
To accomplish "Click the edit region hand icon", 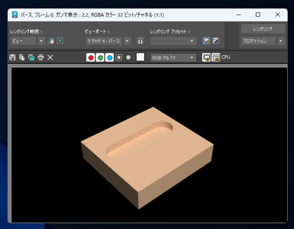I will tap(51, 40).
